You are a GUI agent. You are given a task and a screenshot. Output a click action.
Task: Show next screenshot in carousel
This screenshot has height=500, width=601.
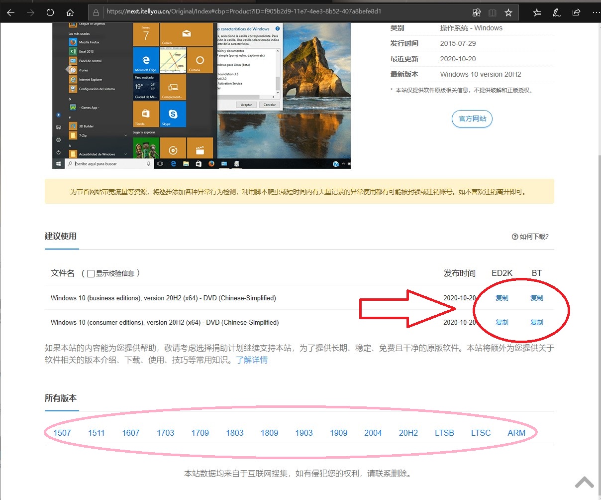(x=337, y=70)
